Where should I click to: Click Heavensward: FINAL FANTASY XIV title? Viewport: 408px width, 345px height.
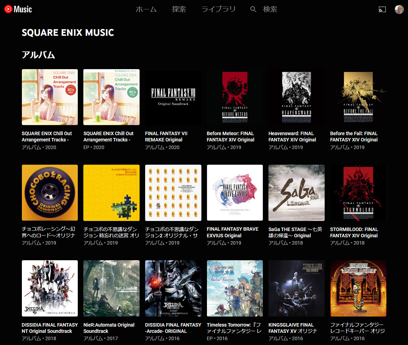click(x=292, y=137)
